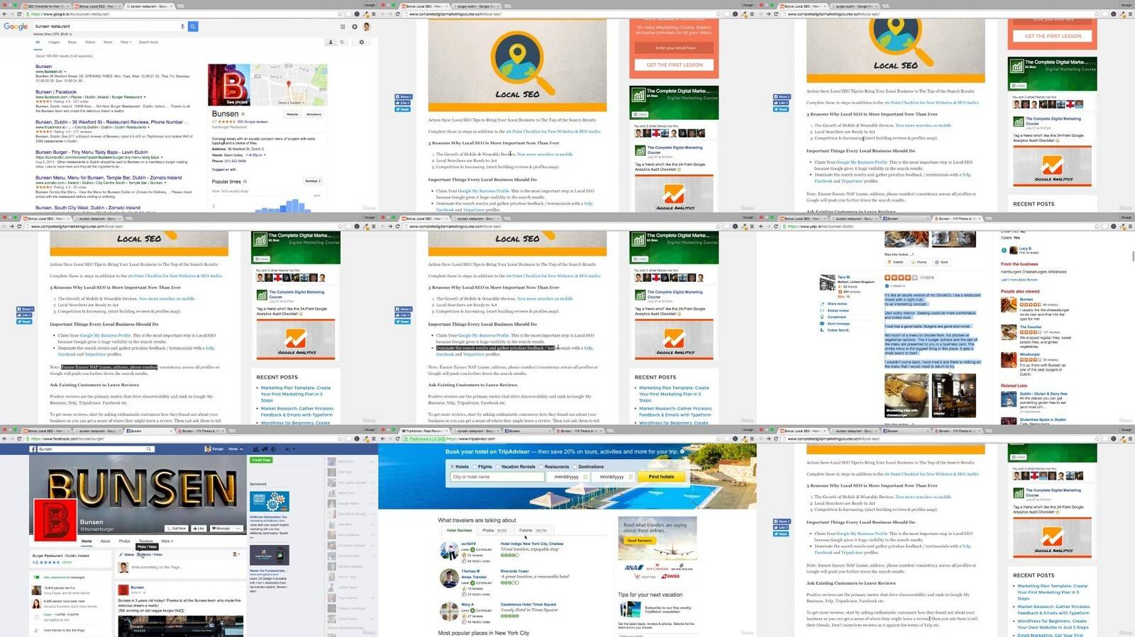Open the Sundays day dropdown in Popular times
This screenshot has width=1135, height=637.
click(x=313, y=181)
